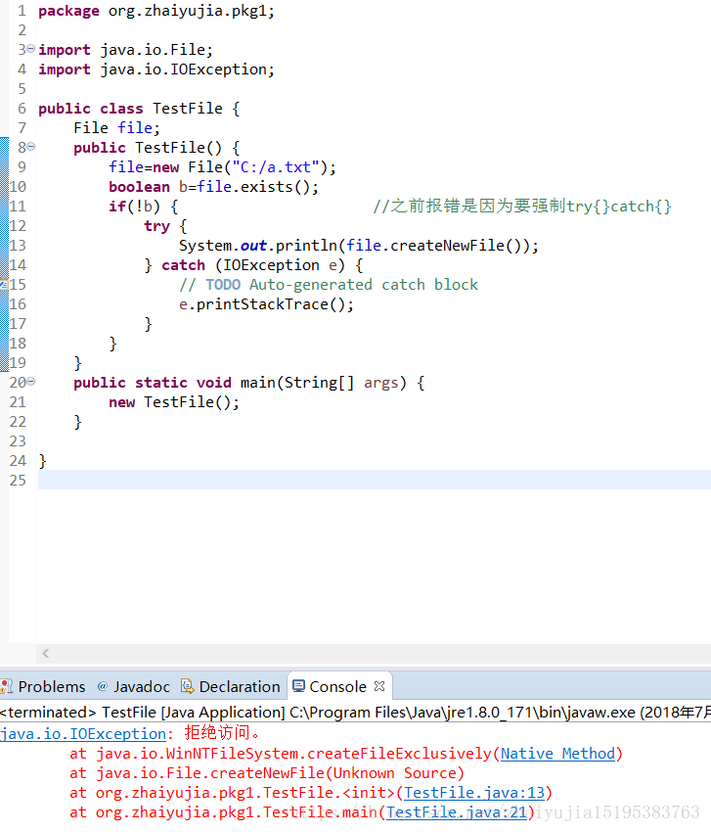Screen dimensions: 711x832
Task: Click 'import java.io.File;' on line 3
Action: 125,49
